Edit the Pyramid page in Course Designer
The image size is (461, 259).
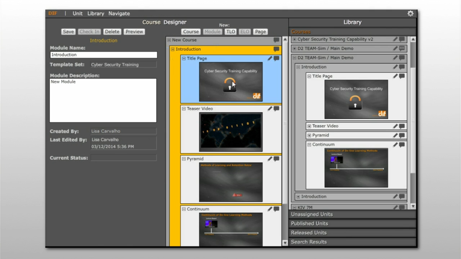tap(270, 159)
